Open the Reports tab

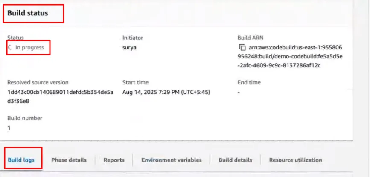tap(114, 160)
